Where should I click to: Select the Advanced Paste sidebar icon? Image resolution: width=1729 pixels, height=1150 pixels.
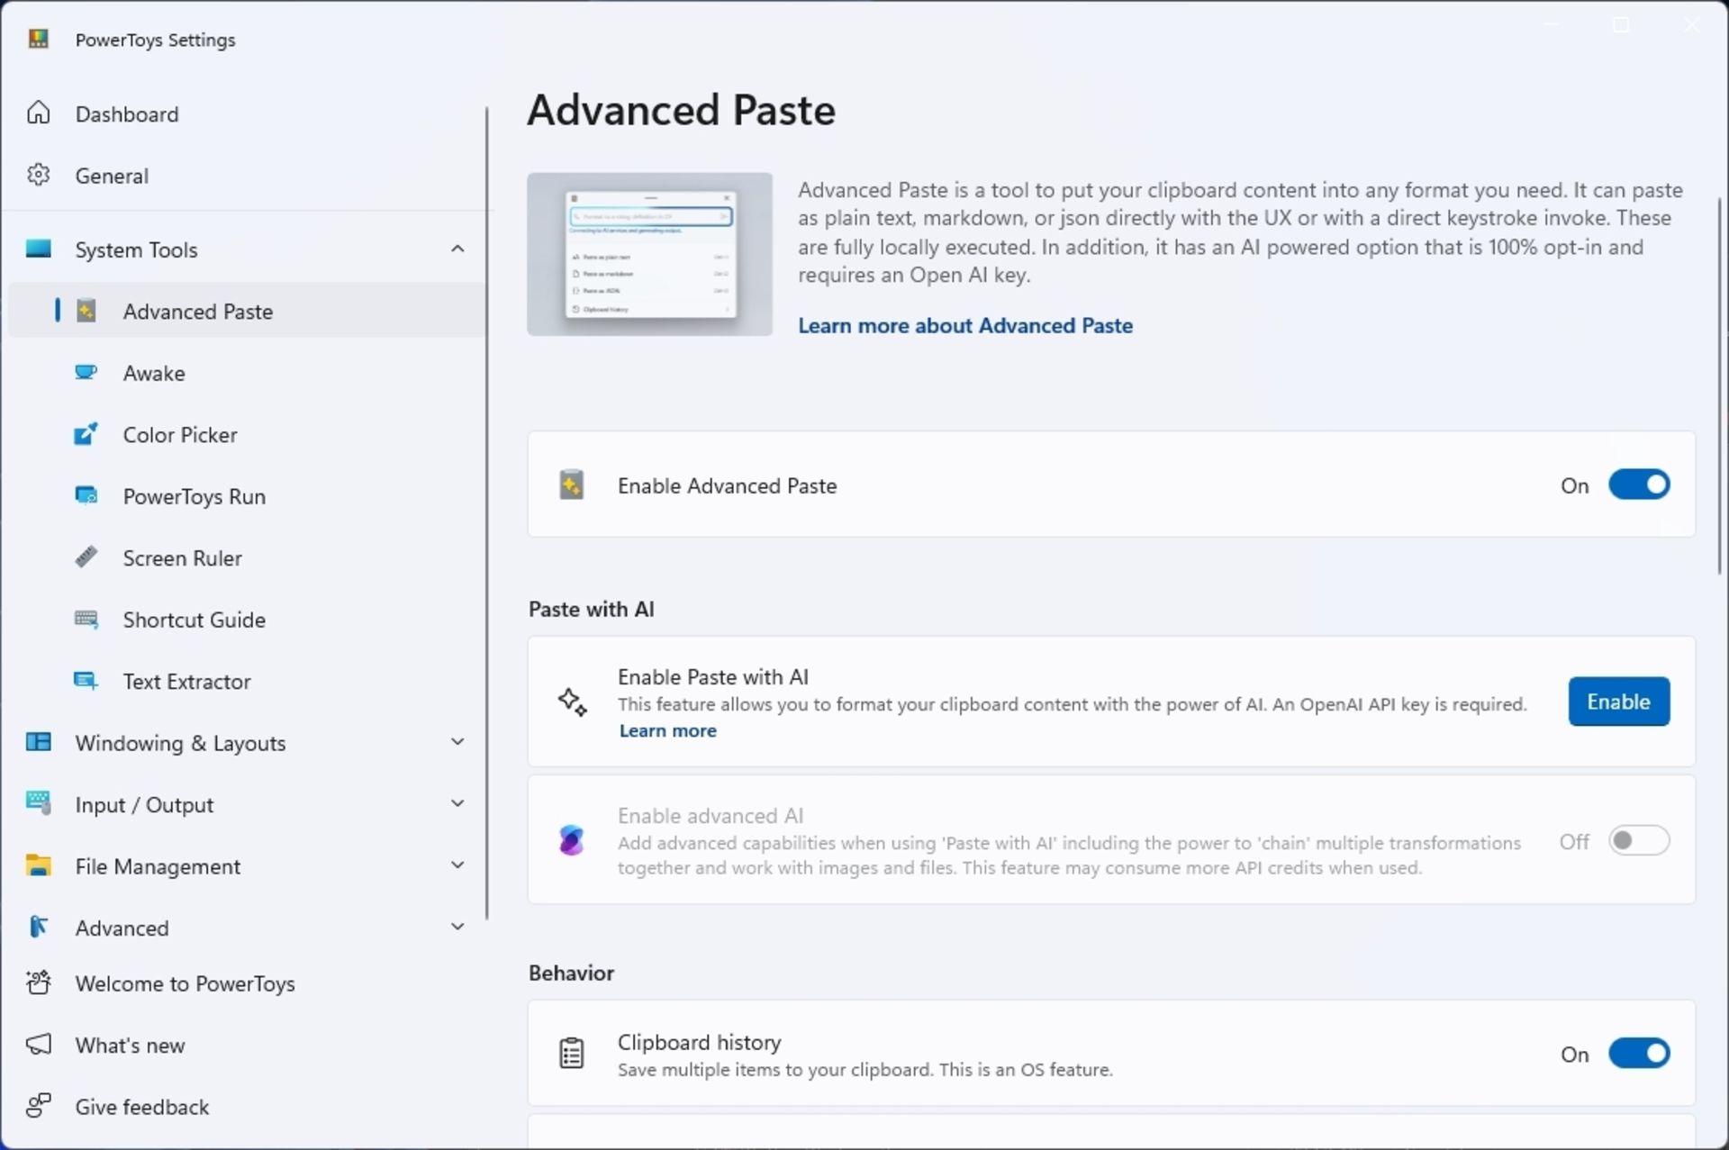coord(86,311)
